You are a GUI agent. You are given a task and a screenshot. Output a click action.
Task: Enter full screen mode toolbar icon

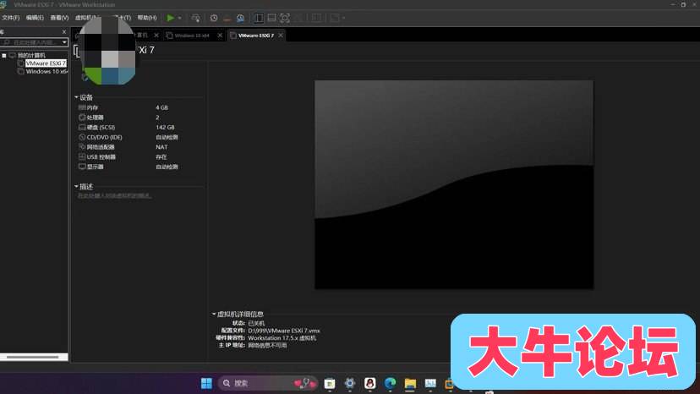pos(285,18)
